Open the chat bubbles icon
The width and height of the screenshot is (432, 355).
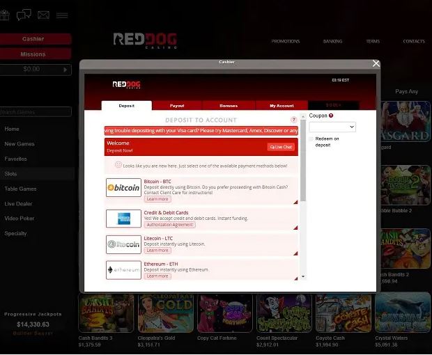coord(24,15)
